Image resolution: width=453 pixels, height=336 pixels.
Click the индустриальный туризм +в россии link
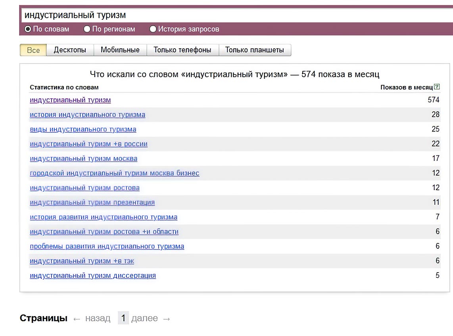88,144
